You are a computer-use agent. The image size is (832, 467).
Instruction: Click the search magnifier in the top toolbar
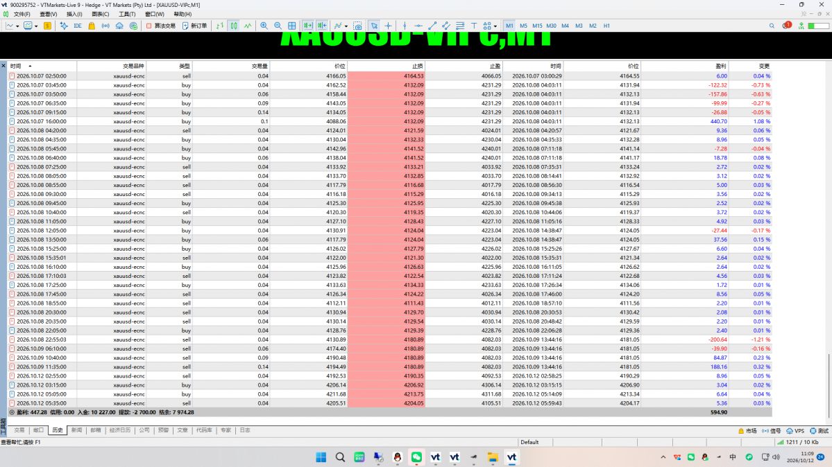click(772, 26)
